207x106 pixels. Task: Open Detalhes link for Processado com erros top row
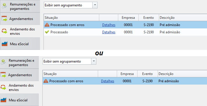pyautogui.click(x=109, y=25)
